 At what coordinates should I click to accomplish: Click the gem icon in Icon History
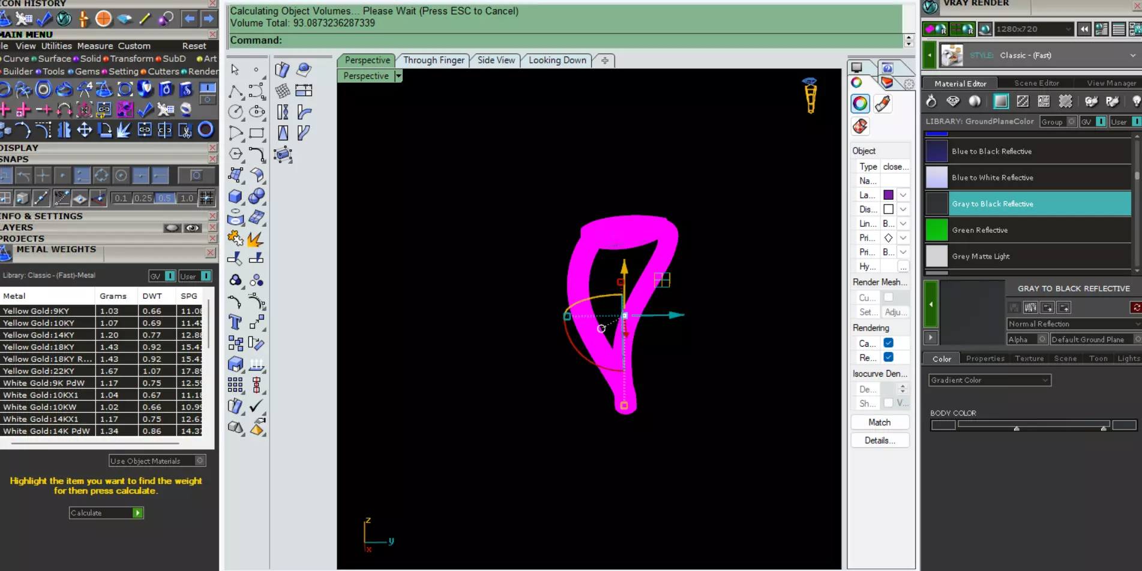click(125, 19)
